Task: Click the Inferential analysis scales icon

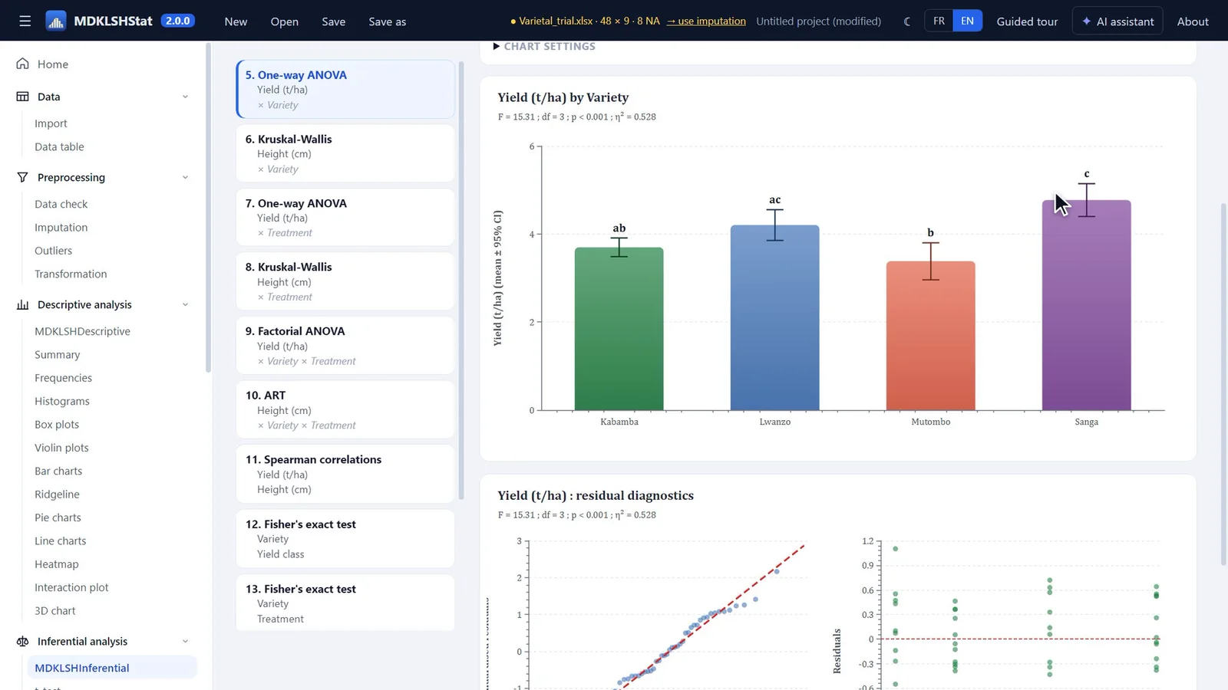Action: tap(23, 641)
